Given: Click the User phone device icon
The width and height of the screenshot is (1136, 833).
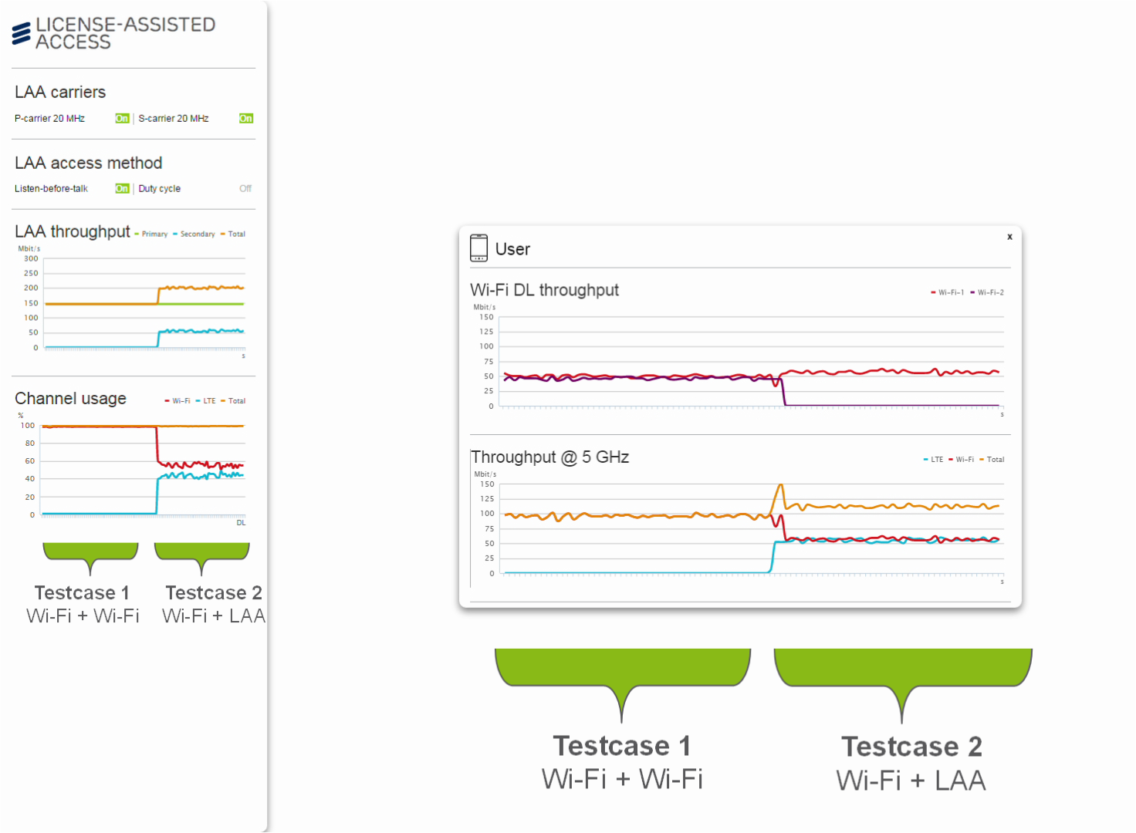Looking at the screenshot, I should pyautogui.click(x=478, y=248).
